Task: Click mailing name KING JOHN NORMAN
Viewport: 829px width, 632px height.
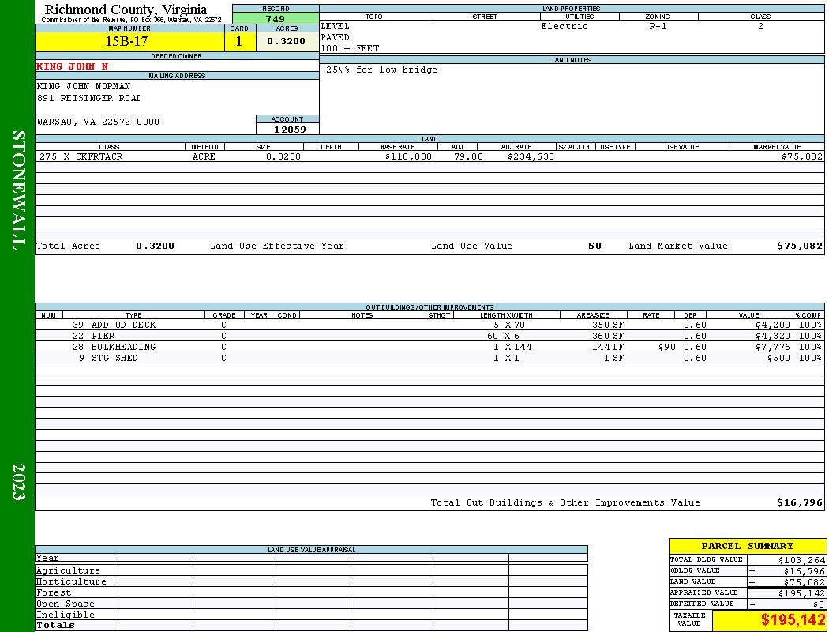Action: coord(84,86)
